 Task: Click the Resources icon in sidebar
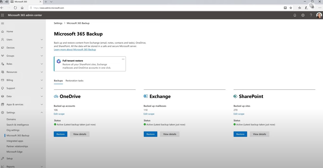click(x=3, y=72)
